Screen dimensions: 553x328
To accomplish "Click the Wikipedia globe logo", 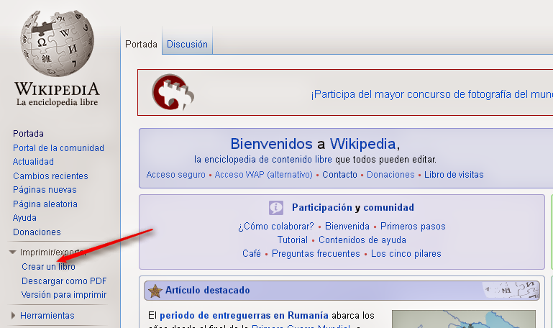I will pyautogui.click(x=57, y=43).
